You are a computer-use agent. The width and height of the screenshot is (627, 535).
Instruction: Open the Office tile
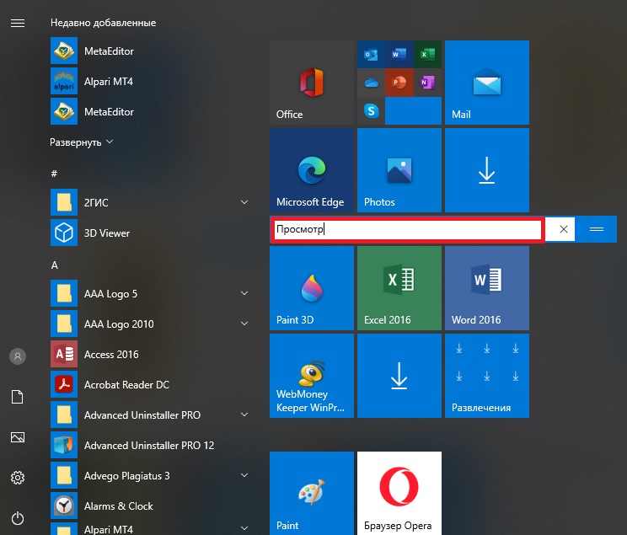tap(312, 83)
